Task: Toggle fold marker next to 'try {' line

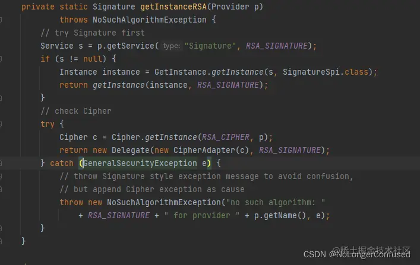Action: pyautogui.click(x=1, y=124)
